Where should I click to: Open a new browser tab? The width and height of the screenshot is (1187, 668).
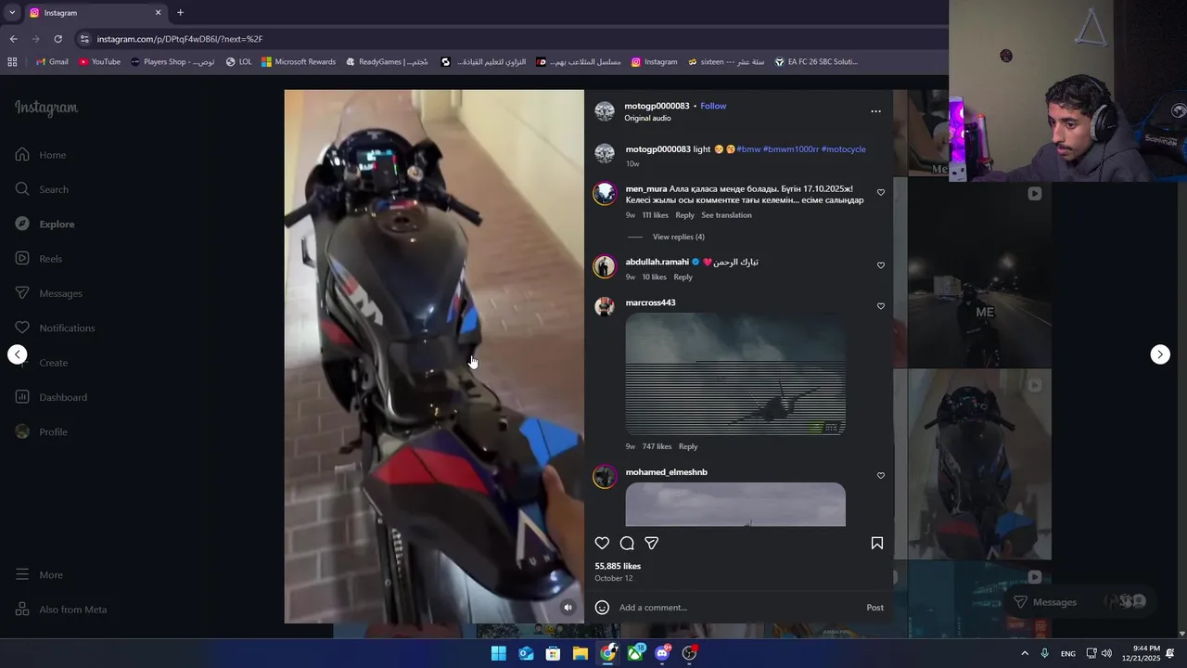(180, 13)
